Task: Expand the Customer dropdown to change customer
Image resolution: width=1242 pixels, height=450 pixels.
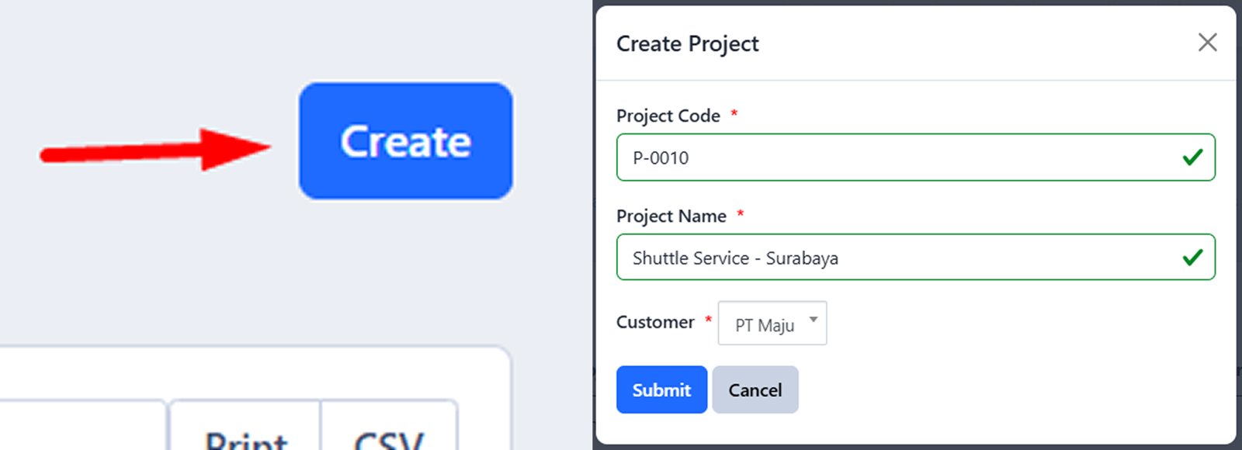Action: pyautogui.click(x=772, y=324)
